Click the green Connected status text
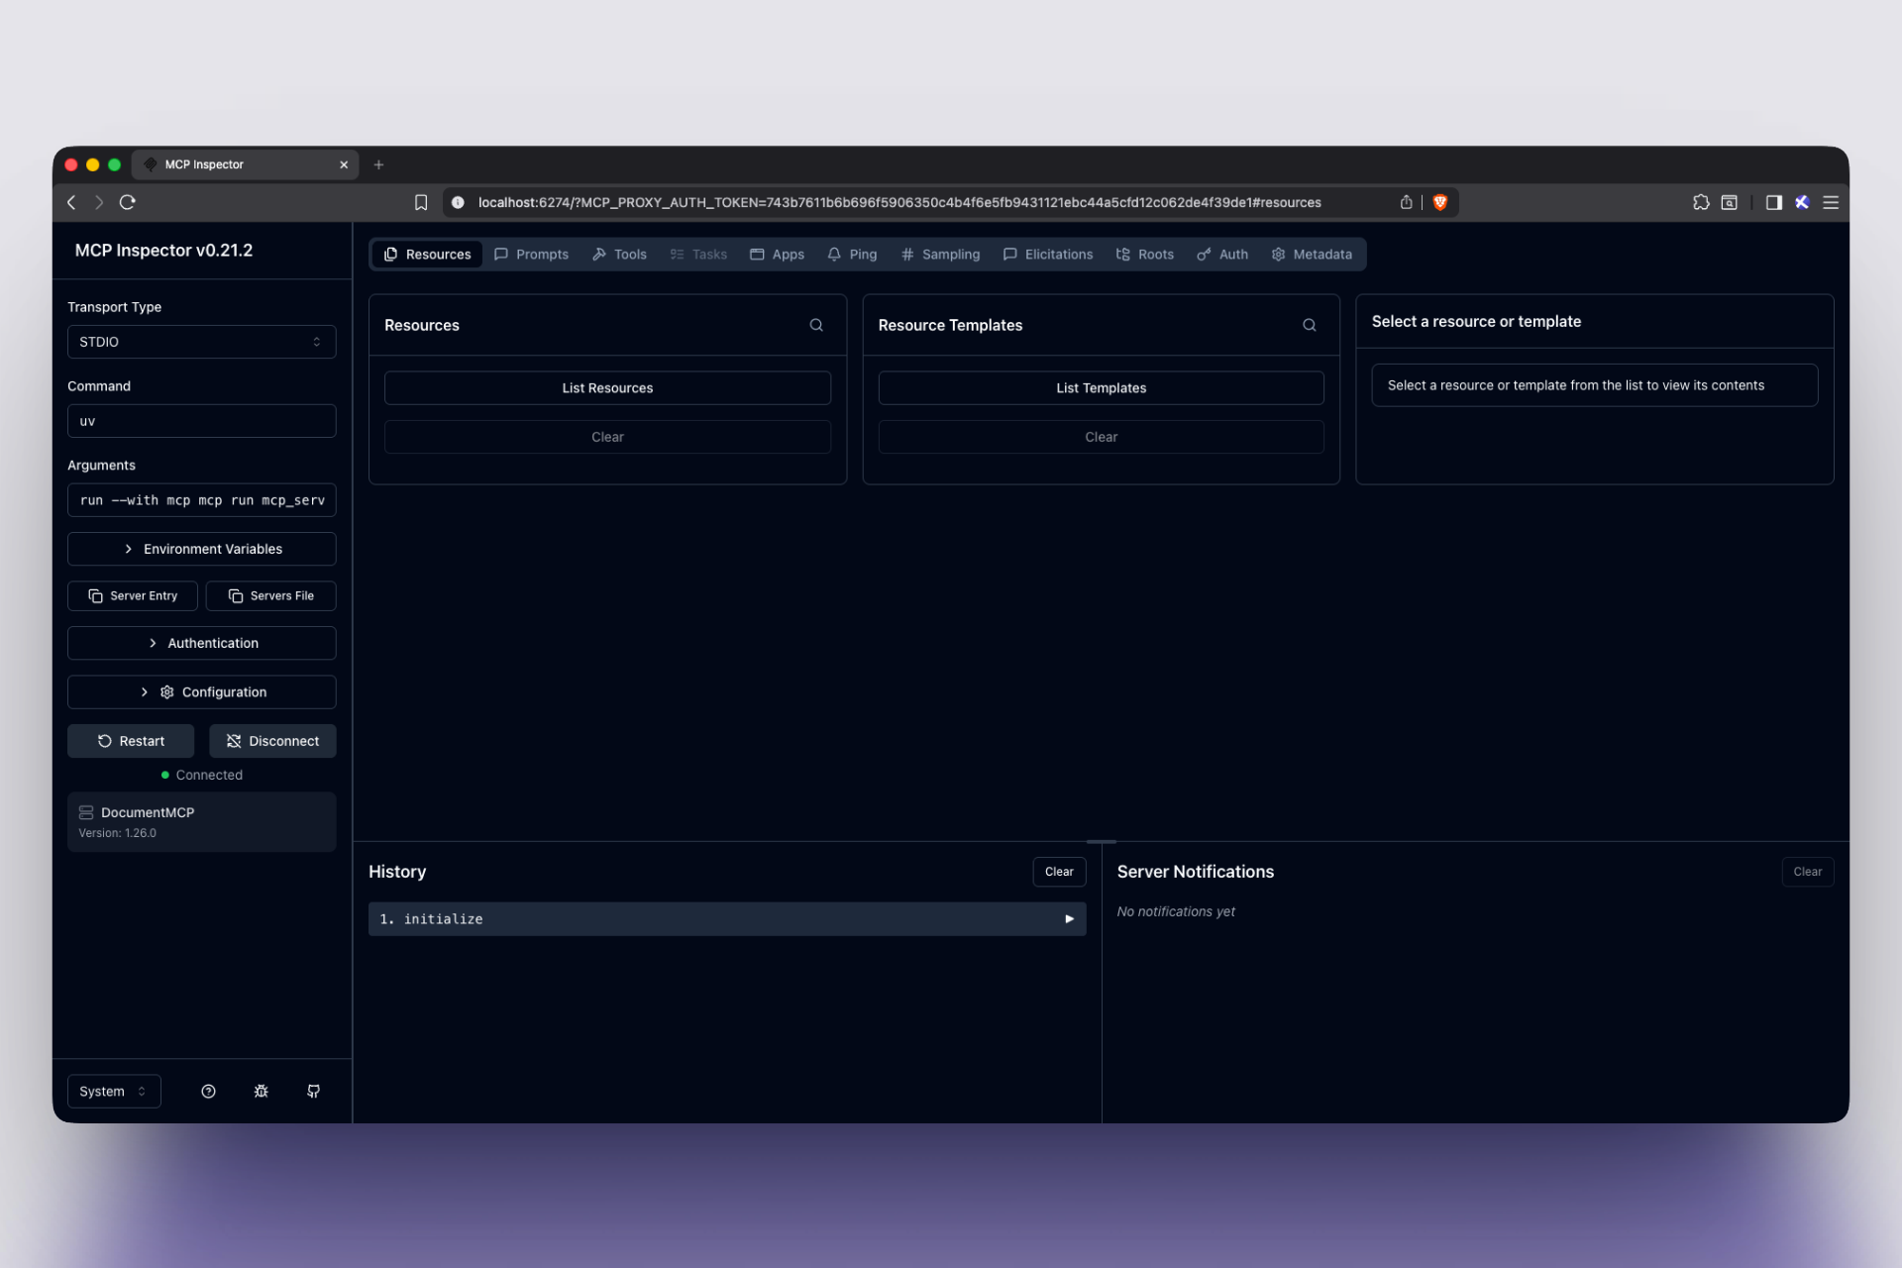The width and height of the screenshot is (1902, 1268). (209, 775)
